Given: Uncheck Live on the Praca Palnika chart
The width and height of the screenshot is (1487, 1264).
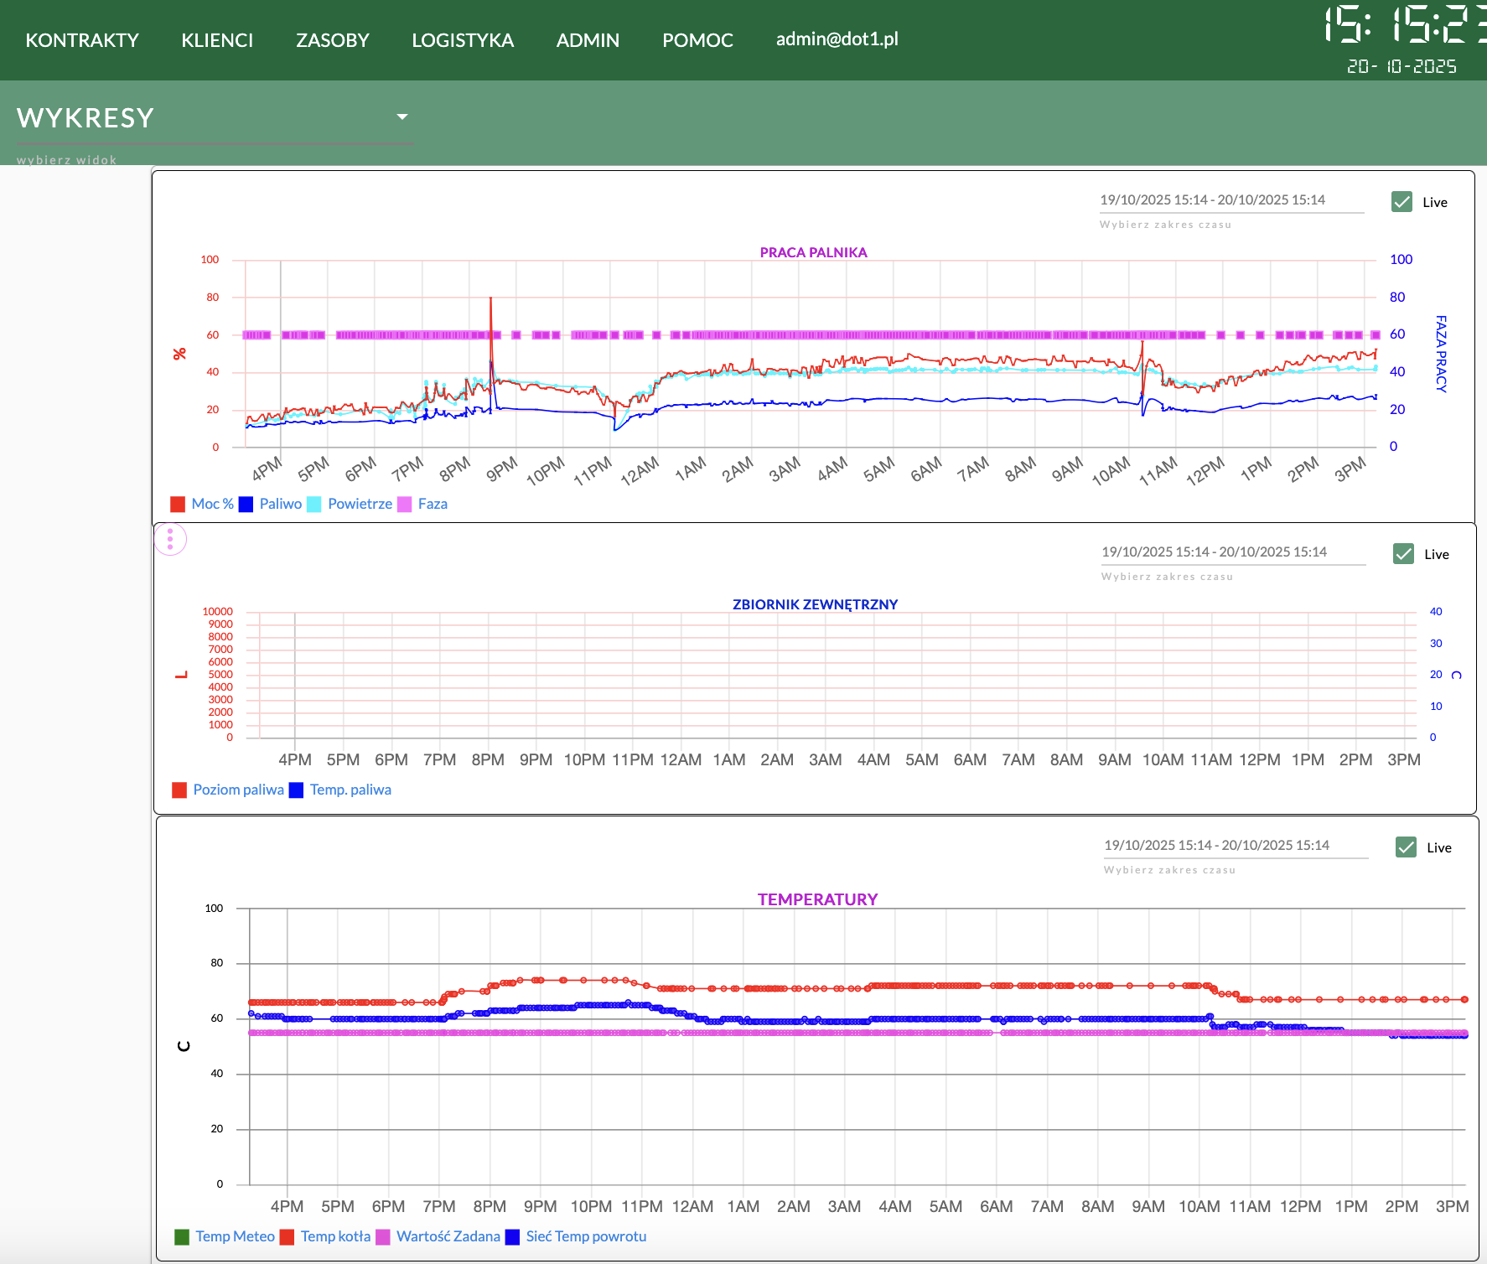Looking at the screenshot, I should tap(1402, 202).
